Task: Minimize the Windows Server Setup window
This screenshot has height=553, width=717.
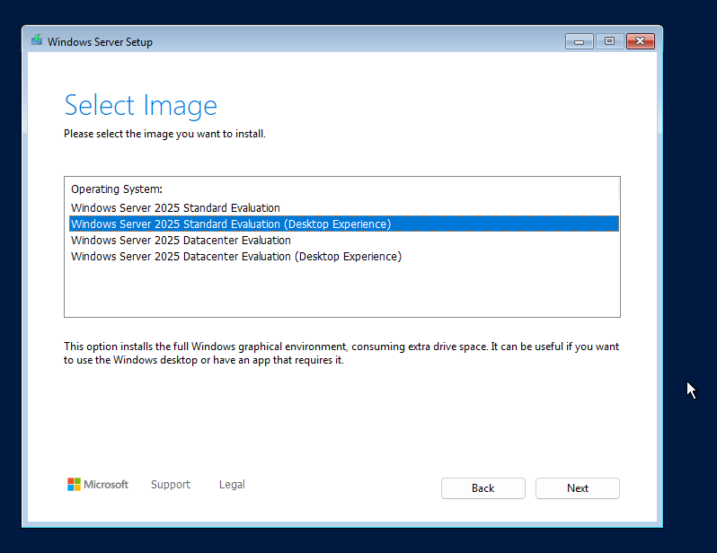Action: point(579,41)
